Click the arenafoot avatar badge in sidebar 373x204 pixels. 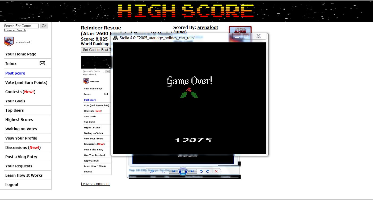point(9,42)
